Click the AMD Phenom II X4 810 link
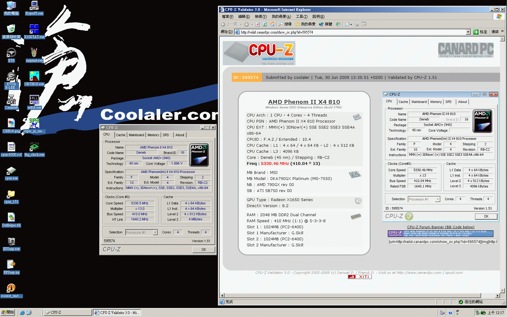The image size is (507, 317). tap(304, 102)
